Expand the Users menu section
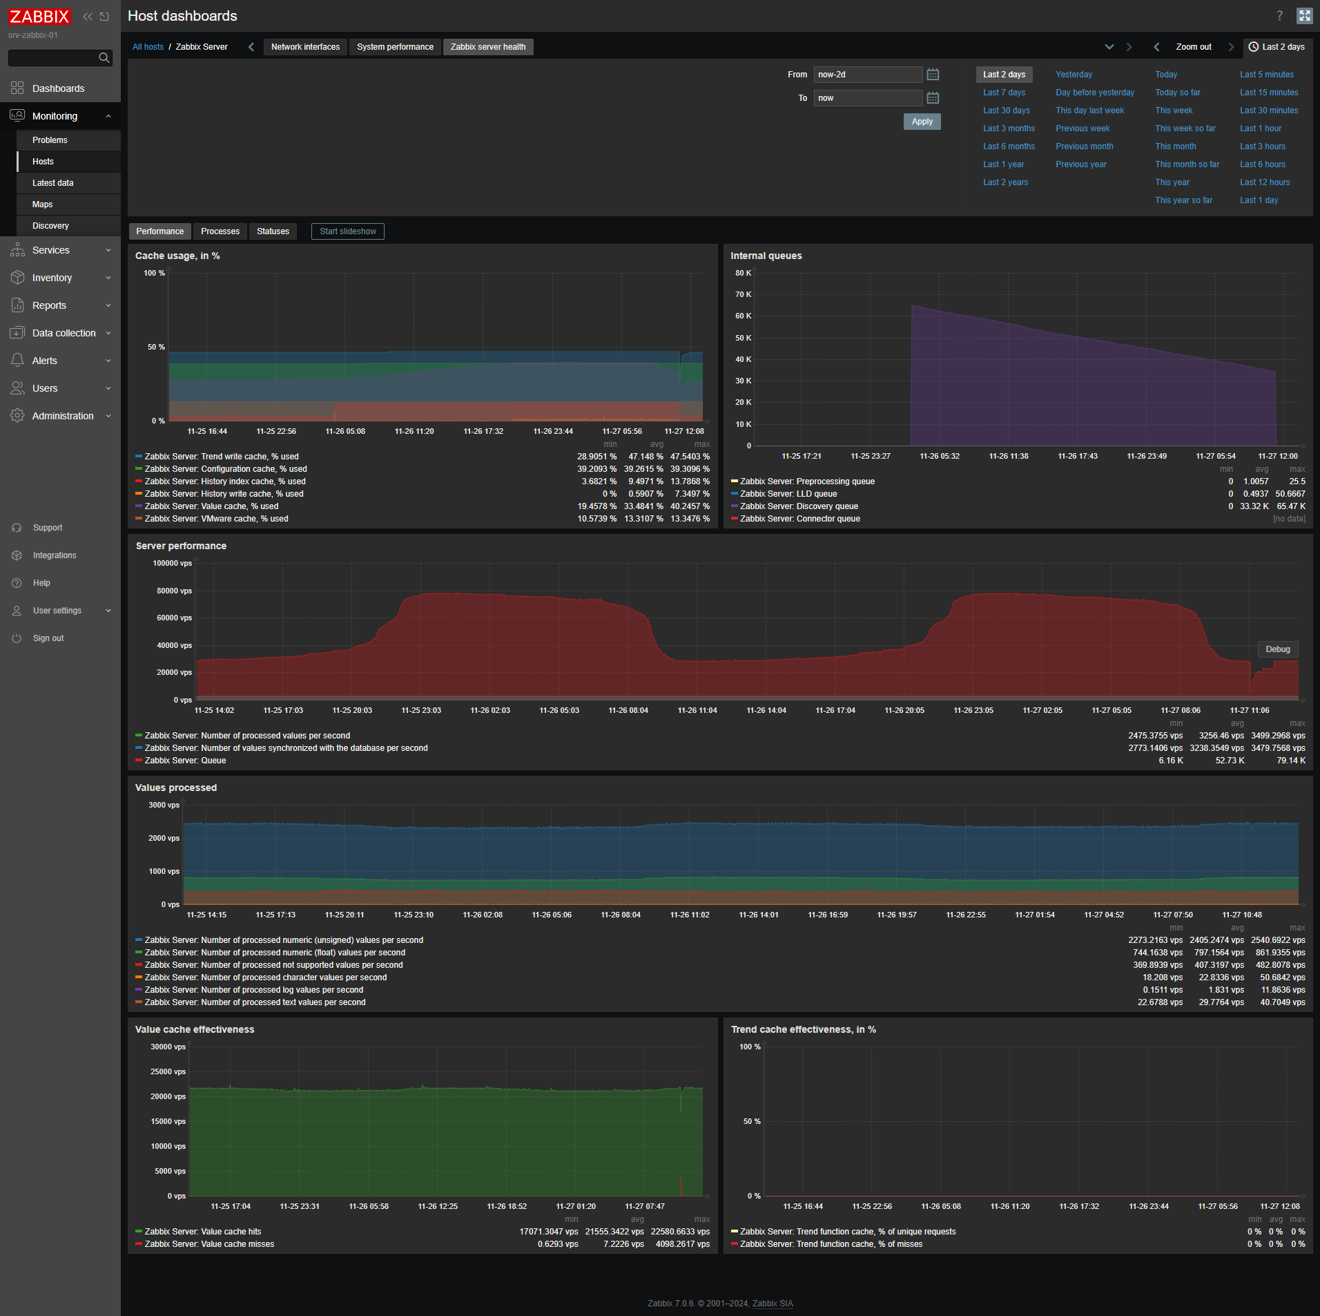 108,388
